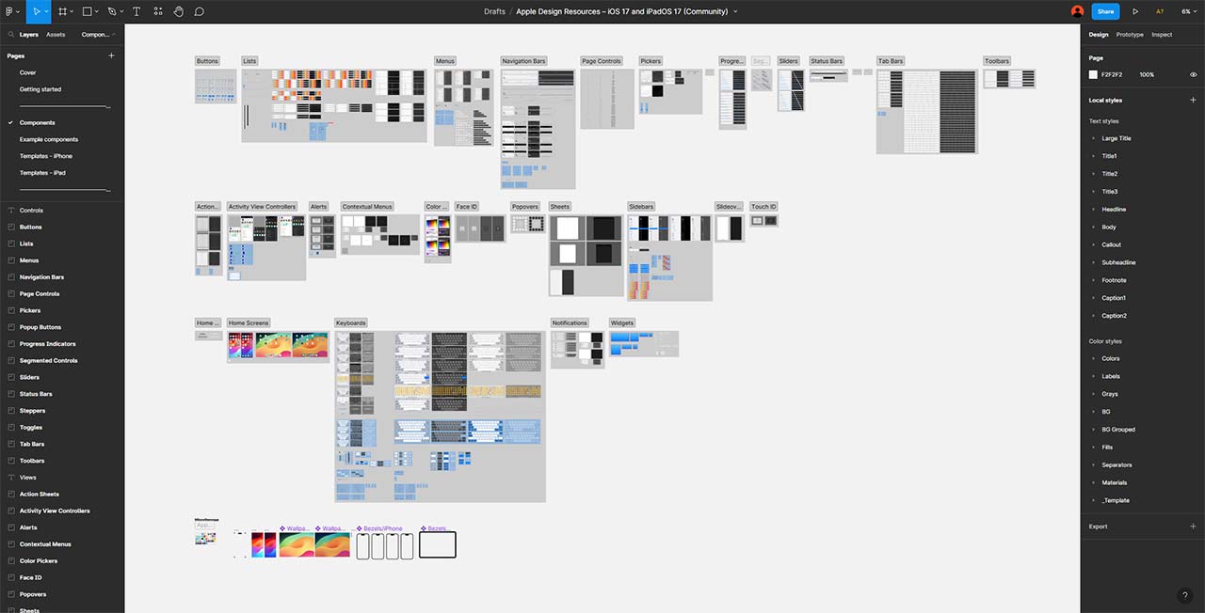
Task: Open the Resources components tool
Action: click(x=157, y=11)
